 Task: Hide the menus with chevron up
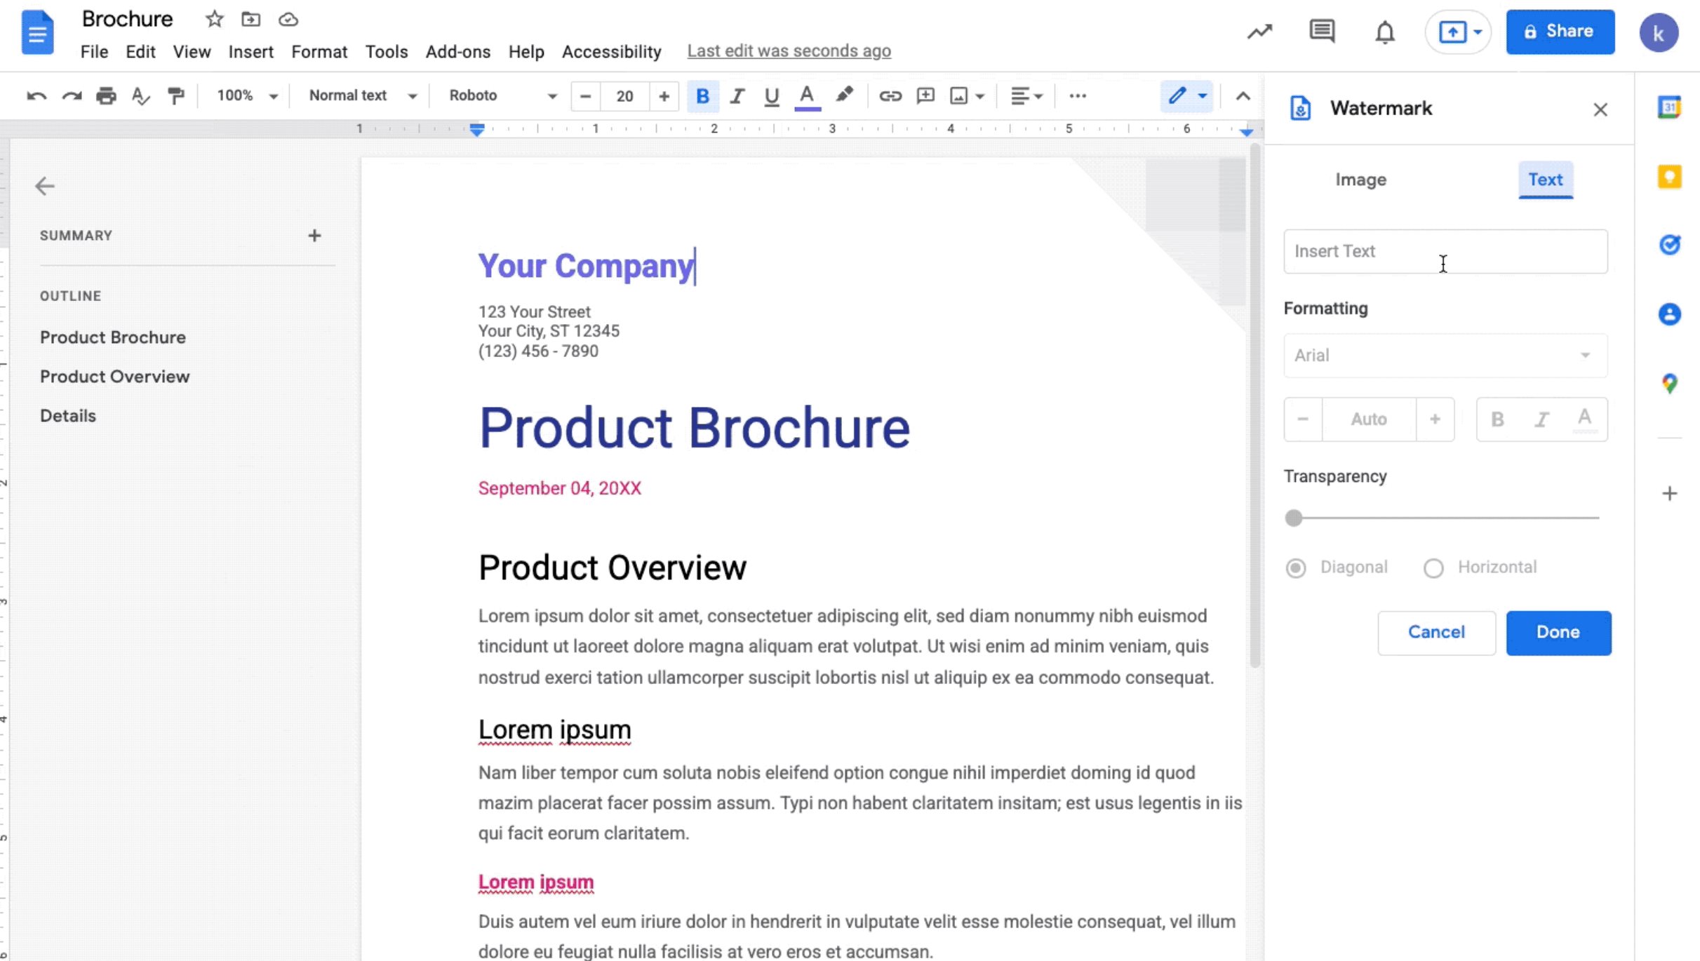click(x=1243, y=96)
